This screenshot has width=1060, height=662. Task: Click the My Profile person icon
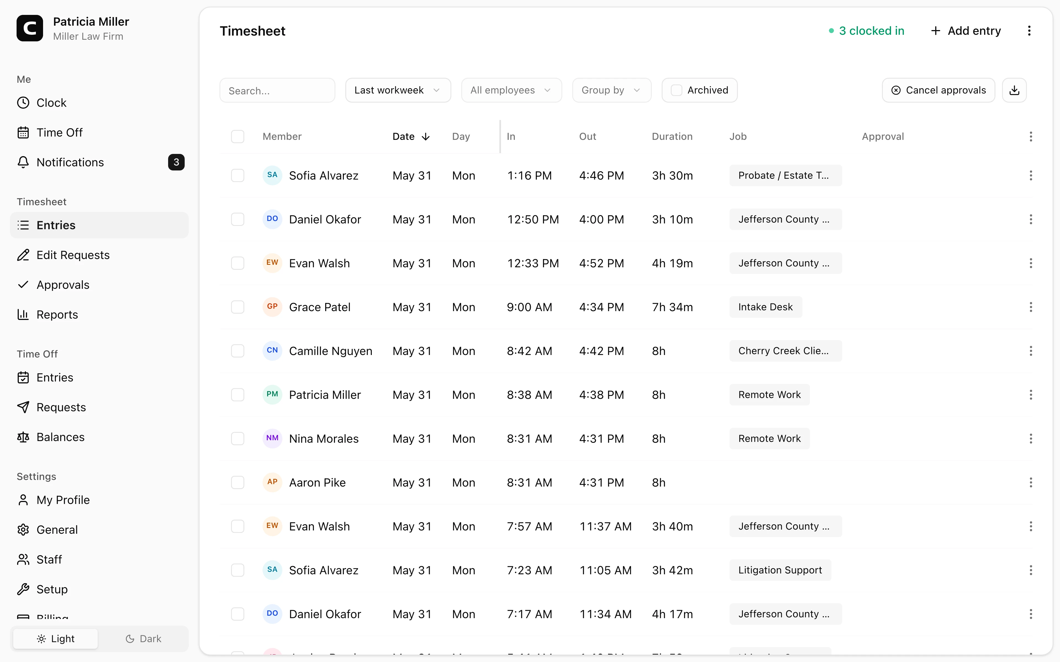(x=23, y=500)
